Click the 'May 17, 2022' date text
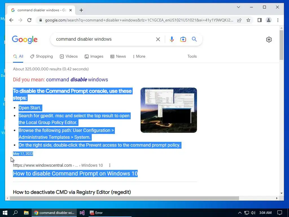This screenshot has width=289, height=217. pyautogui.click(x=23, y=154)
